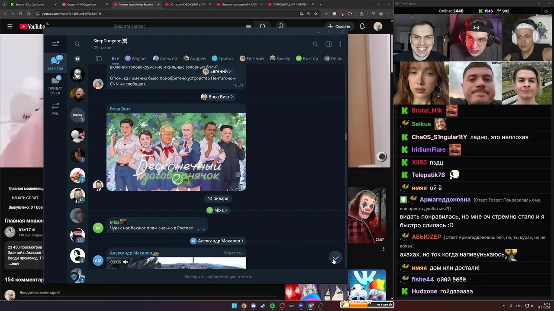Screen dimensions: 554x311
Task: Switch to the Алексей topic tab
Action: pos(165,59)
